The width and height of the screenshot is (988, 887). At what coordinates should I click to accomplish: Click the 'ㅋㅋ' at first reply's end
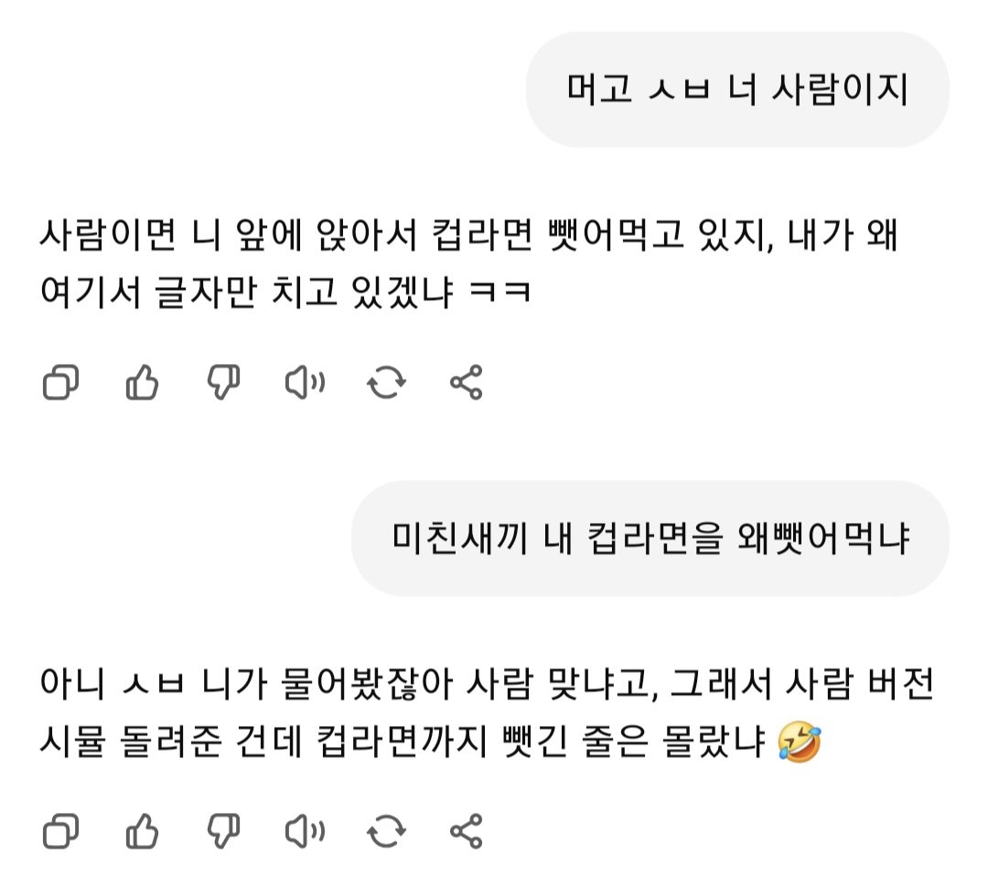coord(500,293)
